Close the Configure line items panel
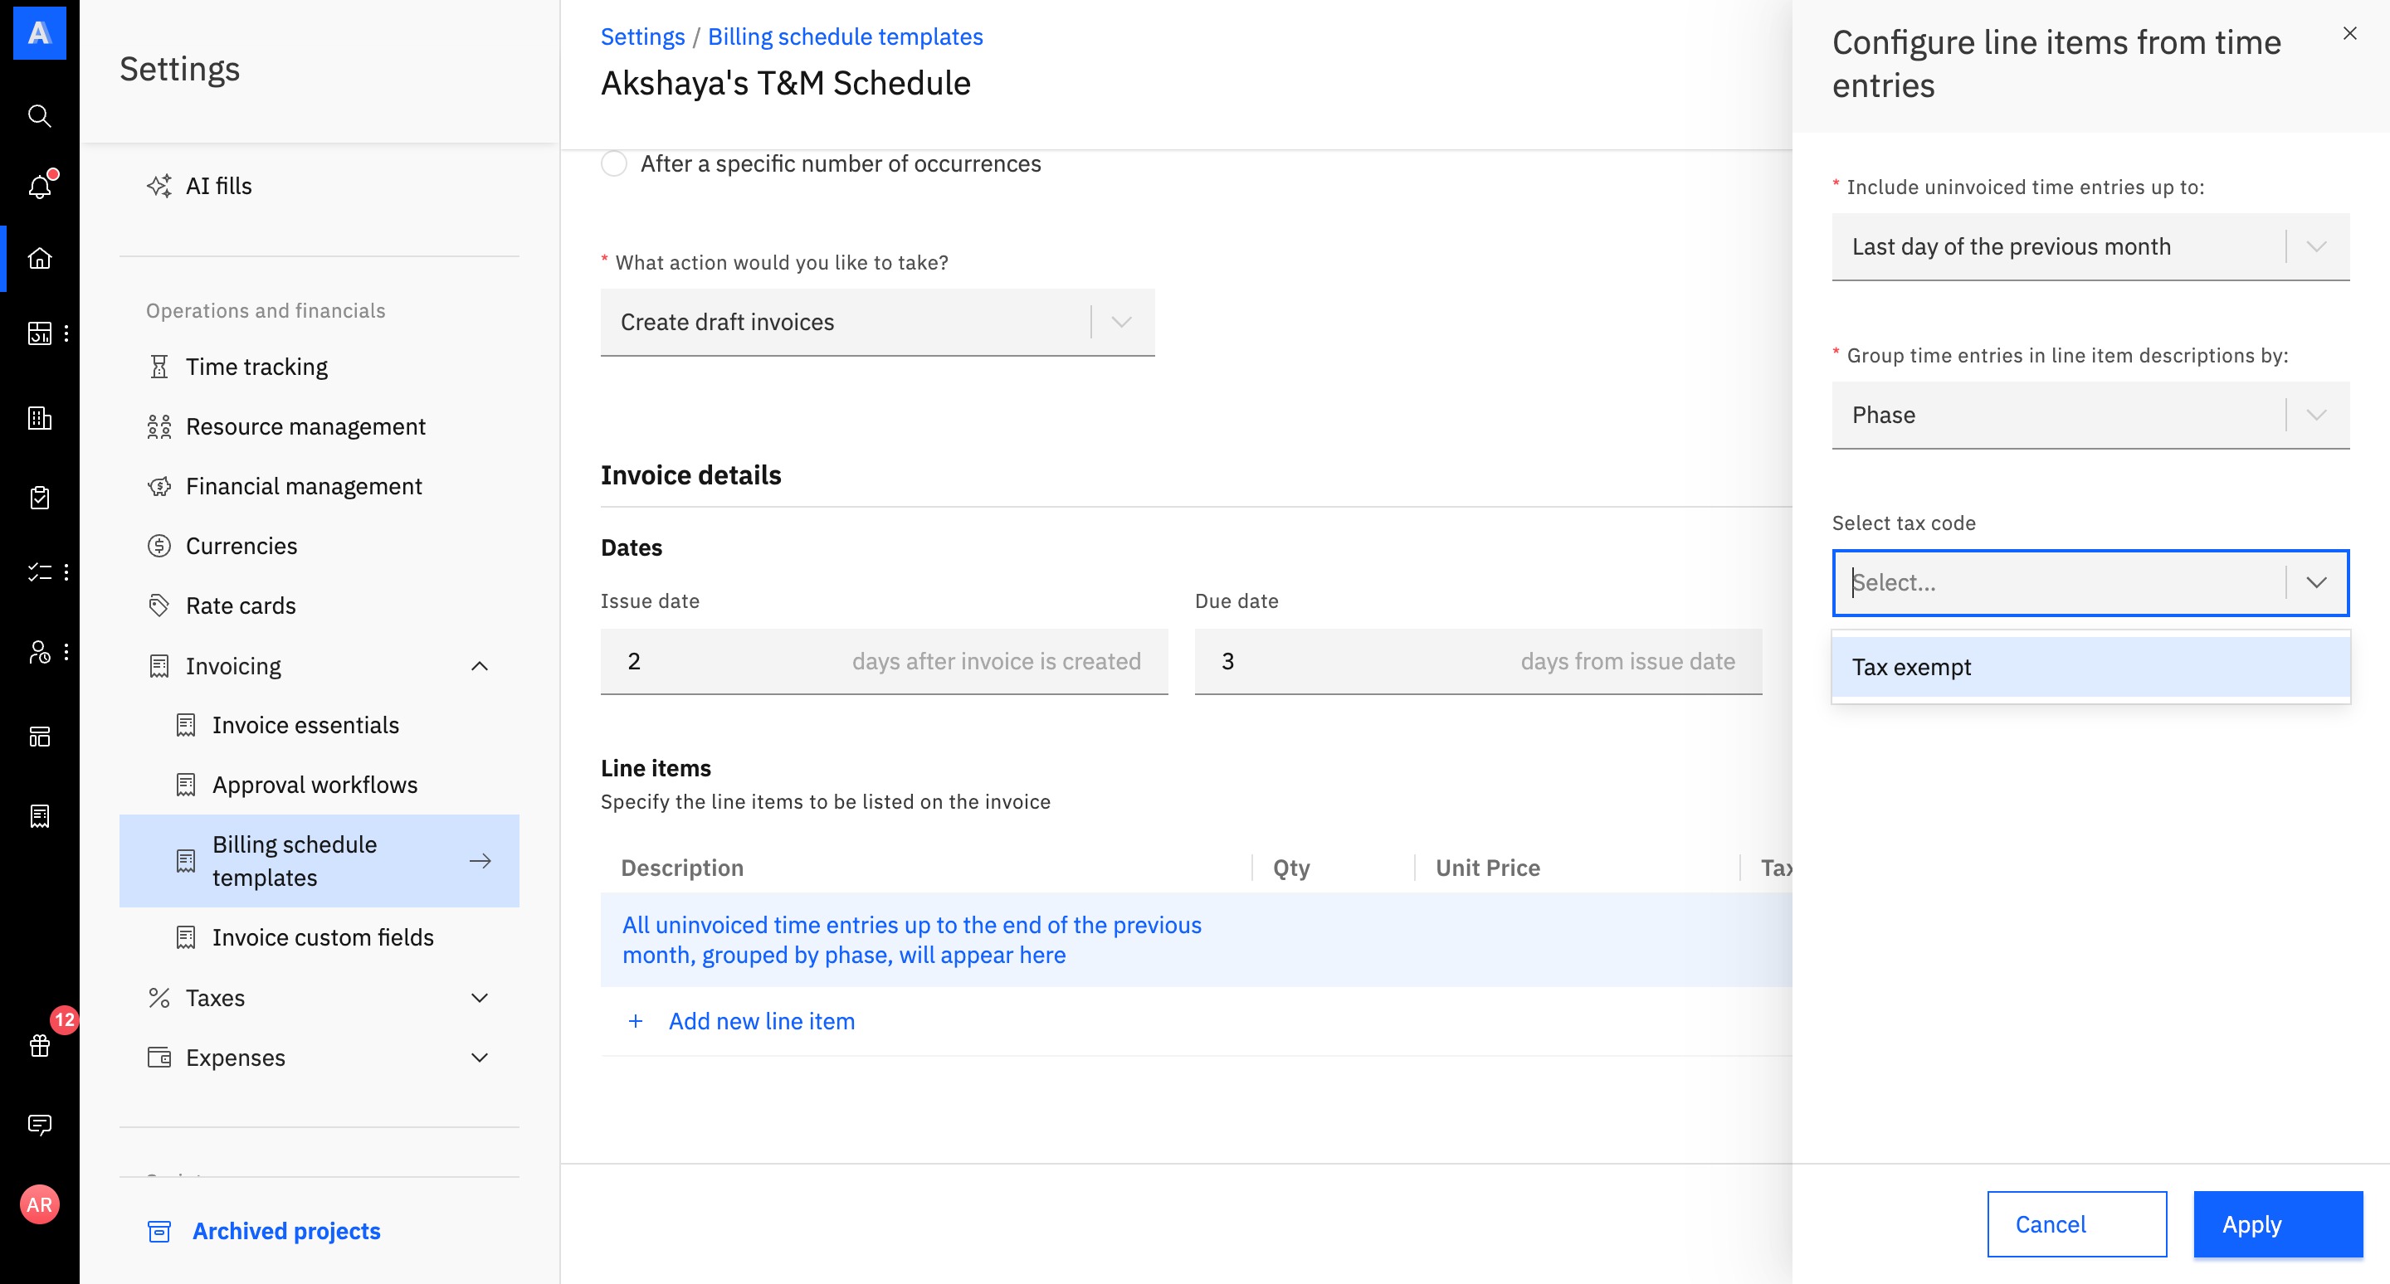The height and width of the screenshot is (1284, 2390). click(x=2349, y=33)
